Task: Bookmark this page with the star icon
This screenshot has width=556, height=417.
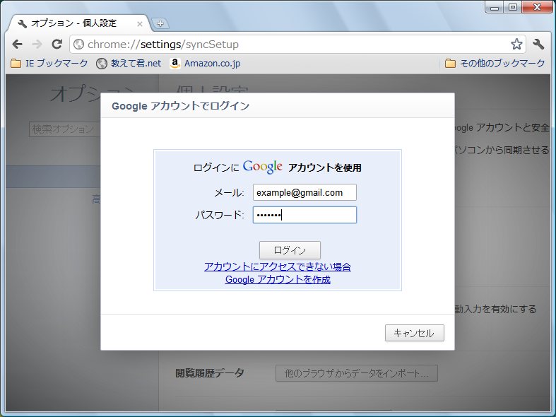Action: (x=516, y=44)
